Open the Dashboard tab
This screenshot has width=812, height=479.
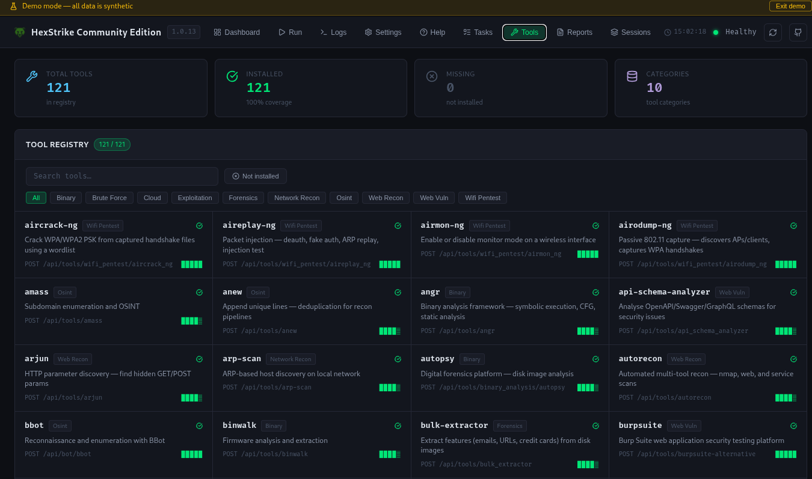tap(237, 32)
